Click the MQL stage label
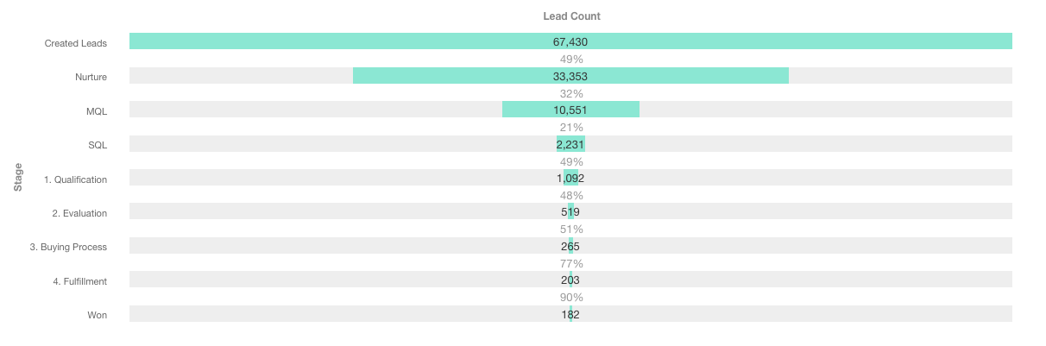Image resolution: width=1046 pixels, height=346 pixels. click(97, 110)
